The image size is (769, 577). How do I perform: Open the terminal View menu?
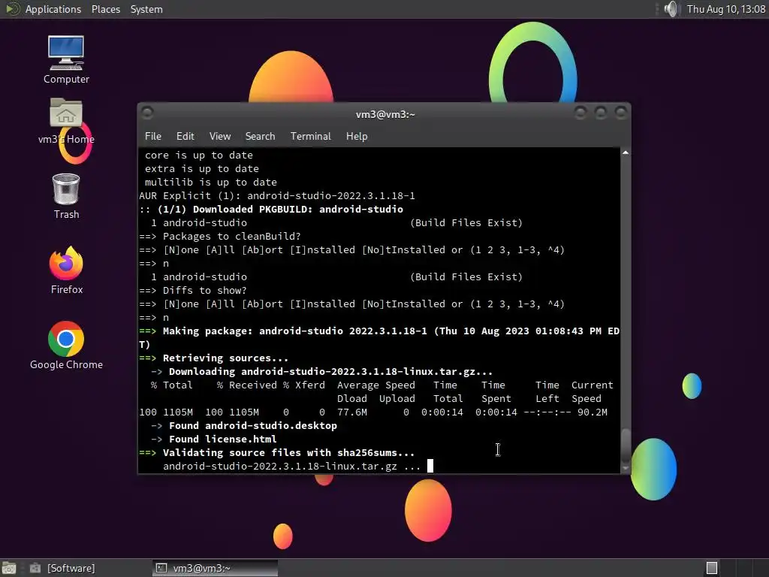coord(220,137)
